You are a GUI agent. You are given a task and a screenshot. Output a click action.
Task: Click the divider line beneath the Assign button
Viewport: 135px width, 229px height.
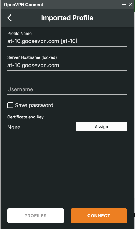click(x=67, y=135)
